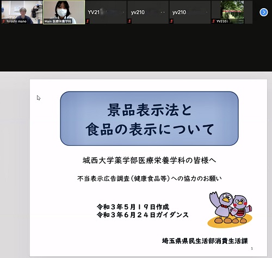Click the slide title 景品表示法と
The width and height of the screenshot is (272, 258).
[150, 110]
